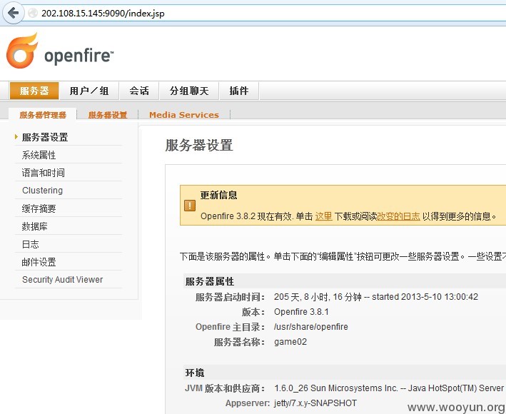Open 系统属性 in the sidebar
Viewport: 506px width, 414px height.
(39, 155)
